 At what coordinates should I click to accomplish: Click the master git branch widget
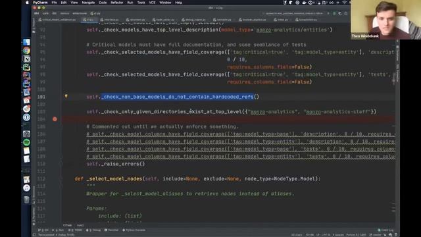click(x=376, y=235)
